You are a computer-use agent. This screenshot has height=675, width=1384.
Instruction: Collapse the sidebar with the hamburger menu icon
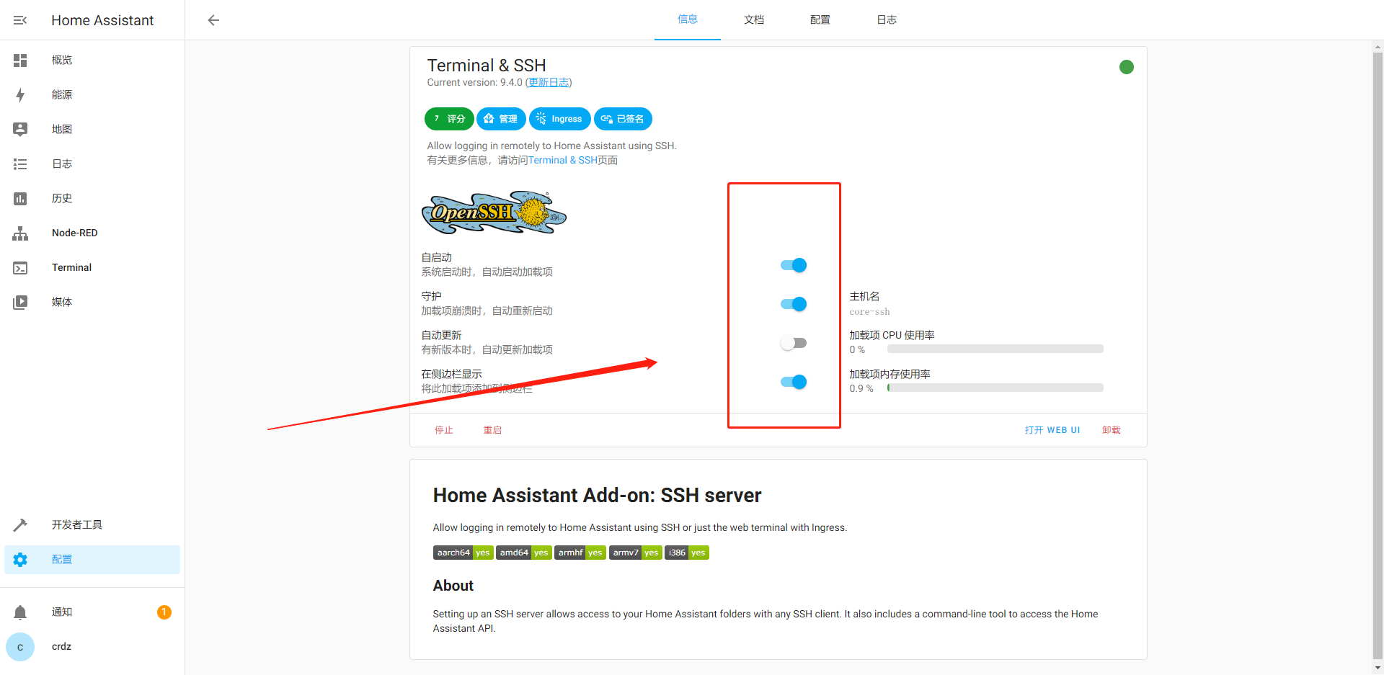pyautogui.click(x=20, y=20)
